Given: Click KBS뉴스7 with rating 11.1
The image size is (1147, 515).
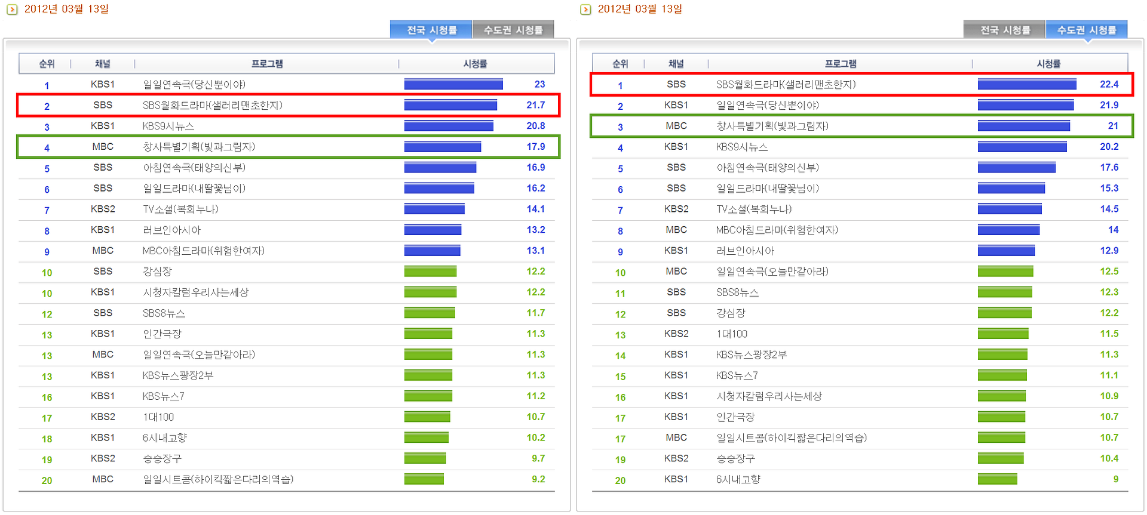Looking at the screenshot, I should (737, 375).
